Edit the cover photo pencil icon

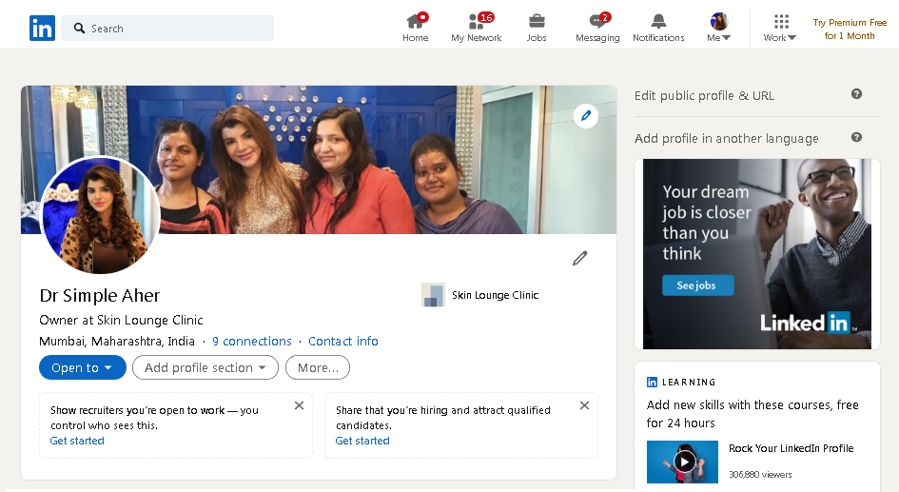(x=585, y=116)
